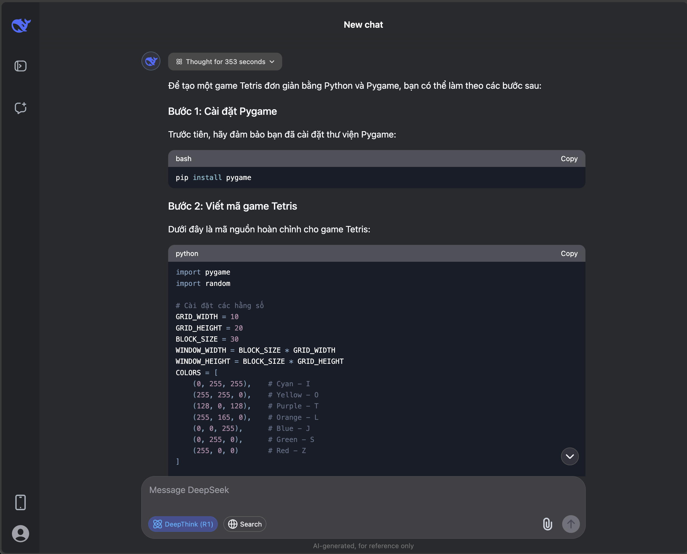Click the send message button
687x554 pixels.
tap(570, 523)
